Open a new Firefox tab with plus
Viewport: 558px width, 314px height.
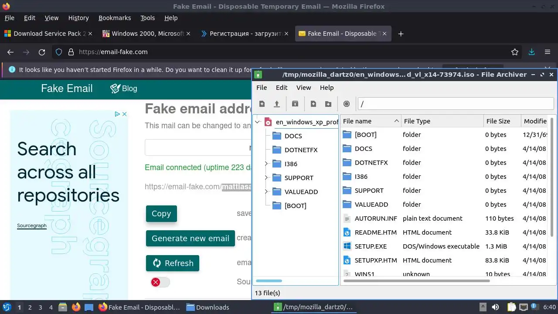pos(401,34)
